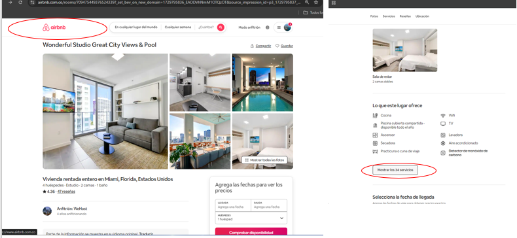517x238 pixels.
Task: Click Mostrar los 34 servicios button
Action: 395,170
